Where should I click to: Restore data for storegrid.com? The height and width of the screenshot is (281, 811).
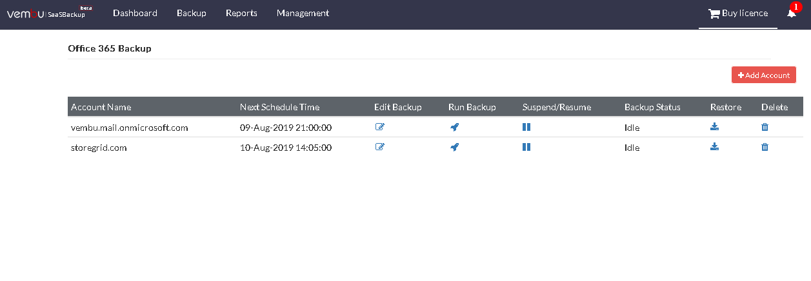[x=715, y=147]
